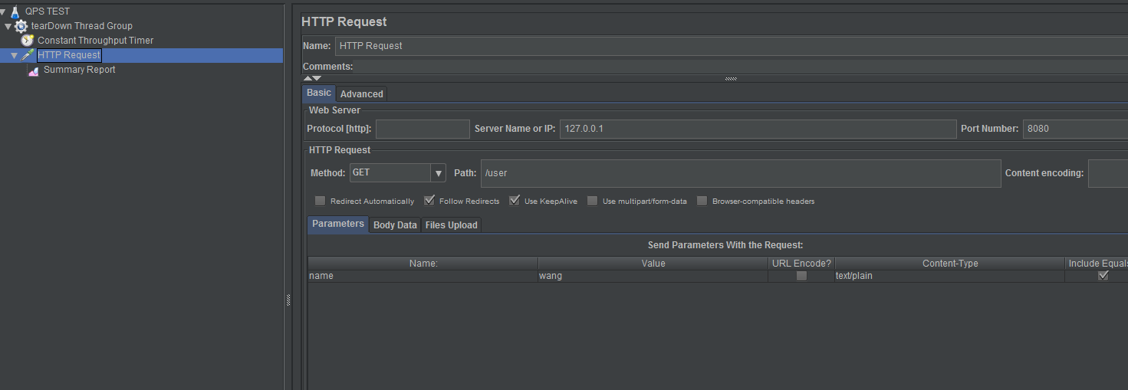
Task: Collapse the tearDown Thread Group node
Action: coord(8,26)
